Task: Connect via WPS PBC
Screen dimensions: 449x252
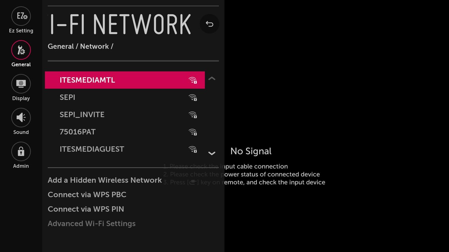Action: (x=87, y=194)
